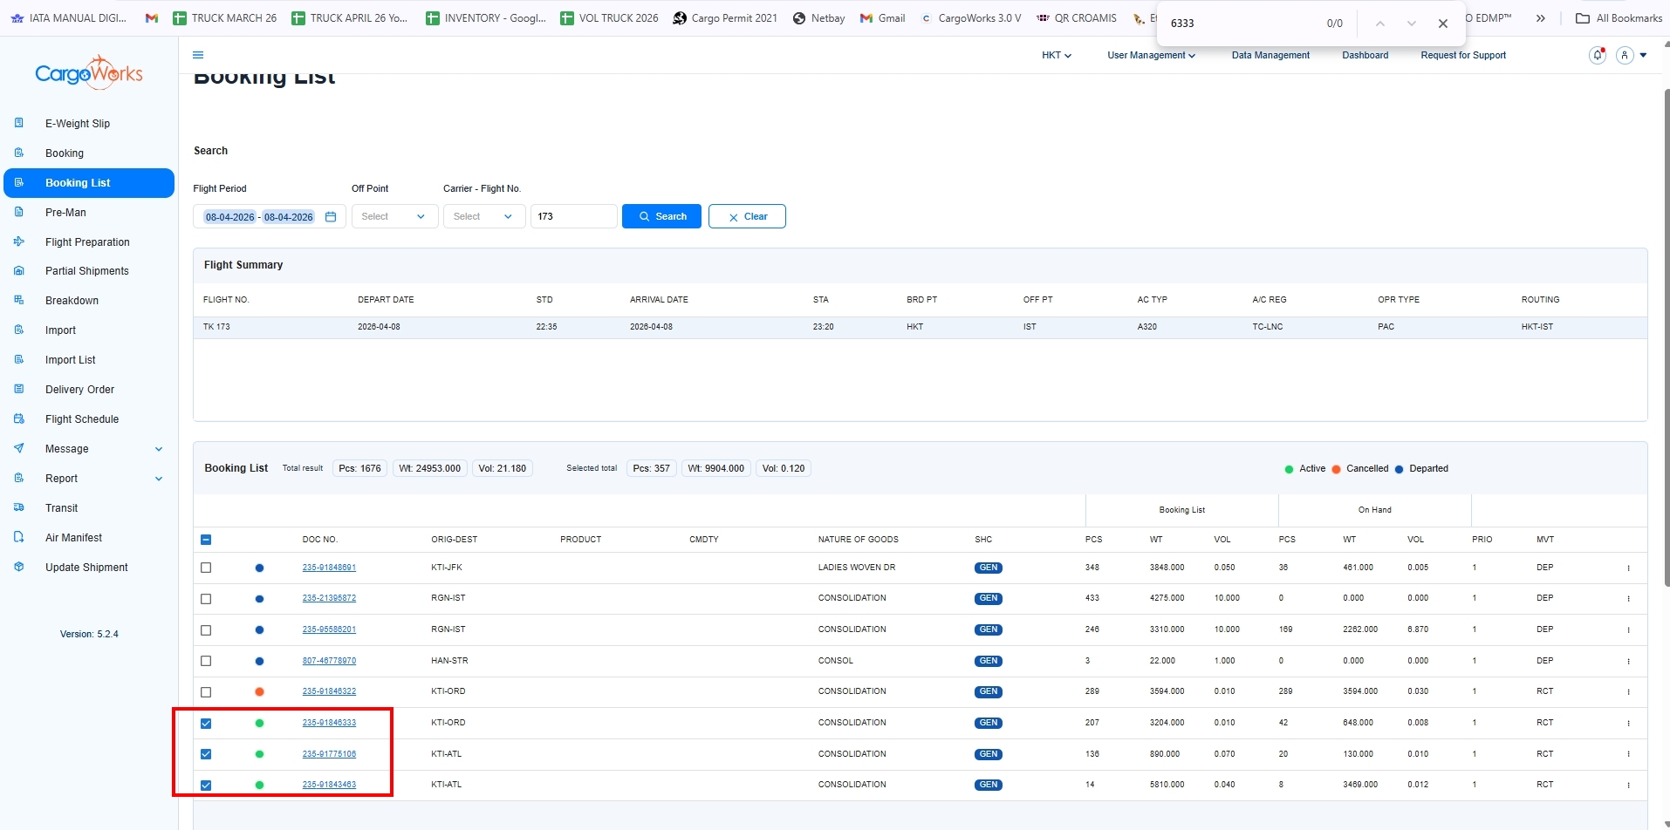
Task: Open the HKT station dropdown
Action: (1056, 55)
